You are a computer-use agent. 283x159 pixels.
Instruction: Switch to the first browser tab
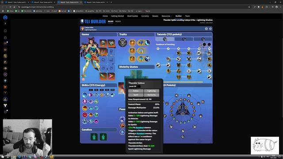(16, 2)
